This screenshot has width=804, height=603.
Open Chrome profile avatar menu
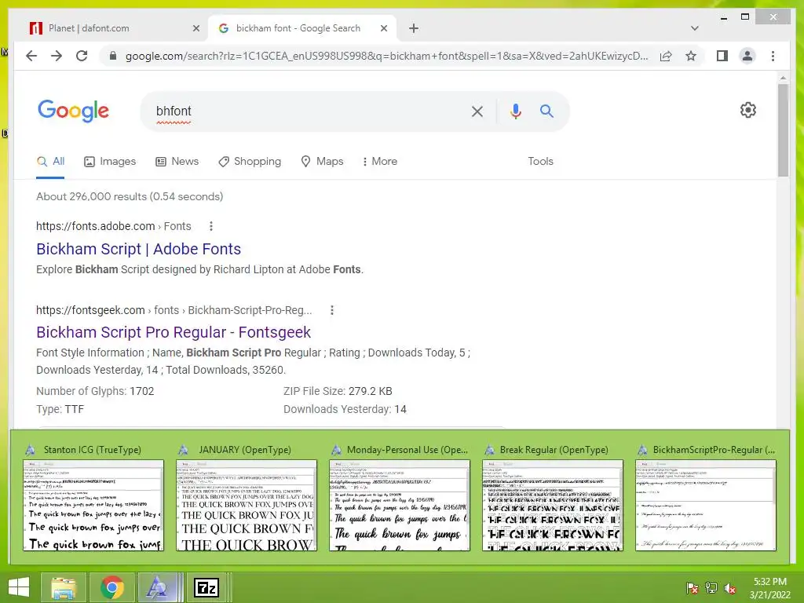click(x=747, y=56)
